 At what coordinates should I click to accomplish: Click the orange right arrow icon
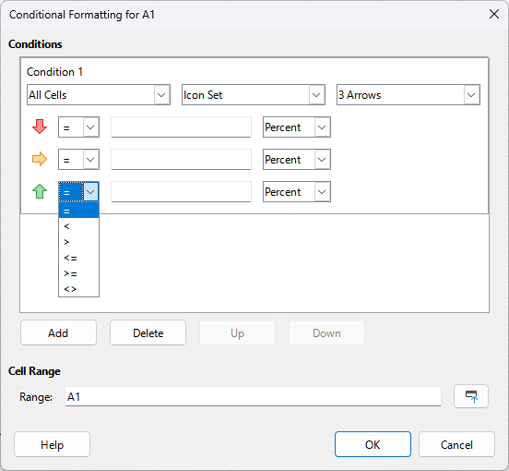[x=40, y=159]
